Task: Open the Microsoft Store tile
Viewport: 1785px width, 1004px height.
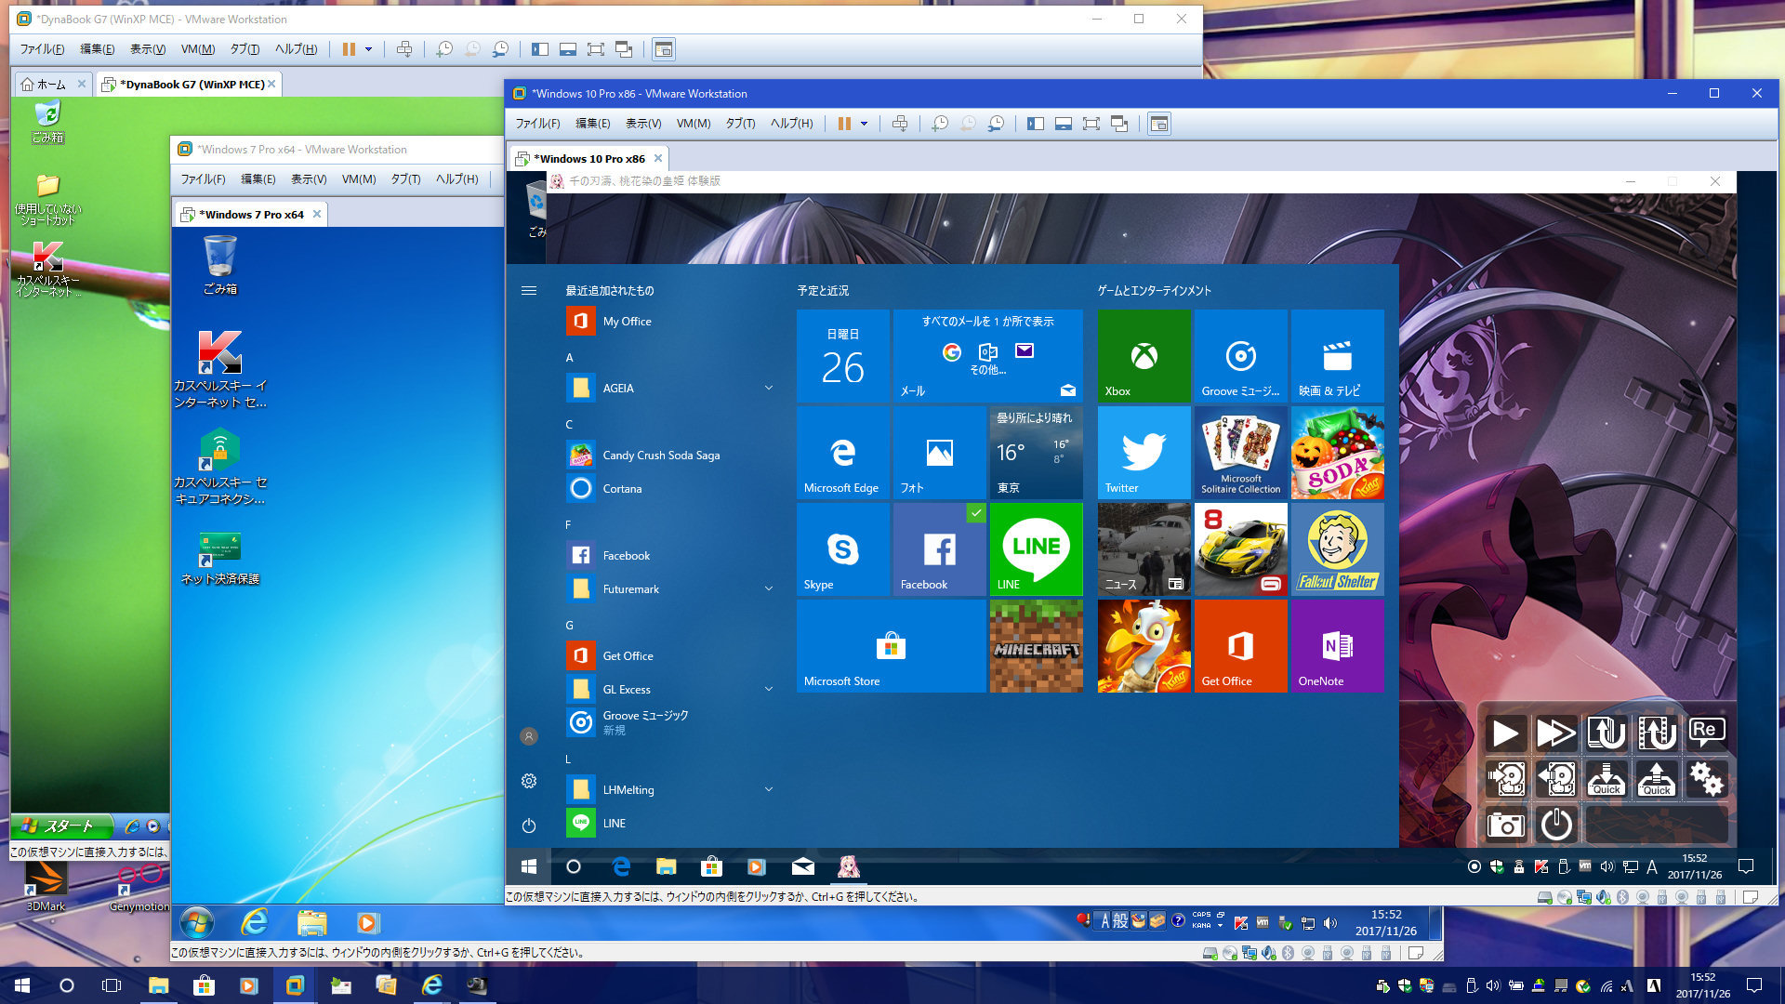Action: point(891,646)
